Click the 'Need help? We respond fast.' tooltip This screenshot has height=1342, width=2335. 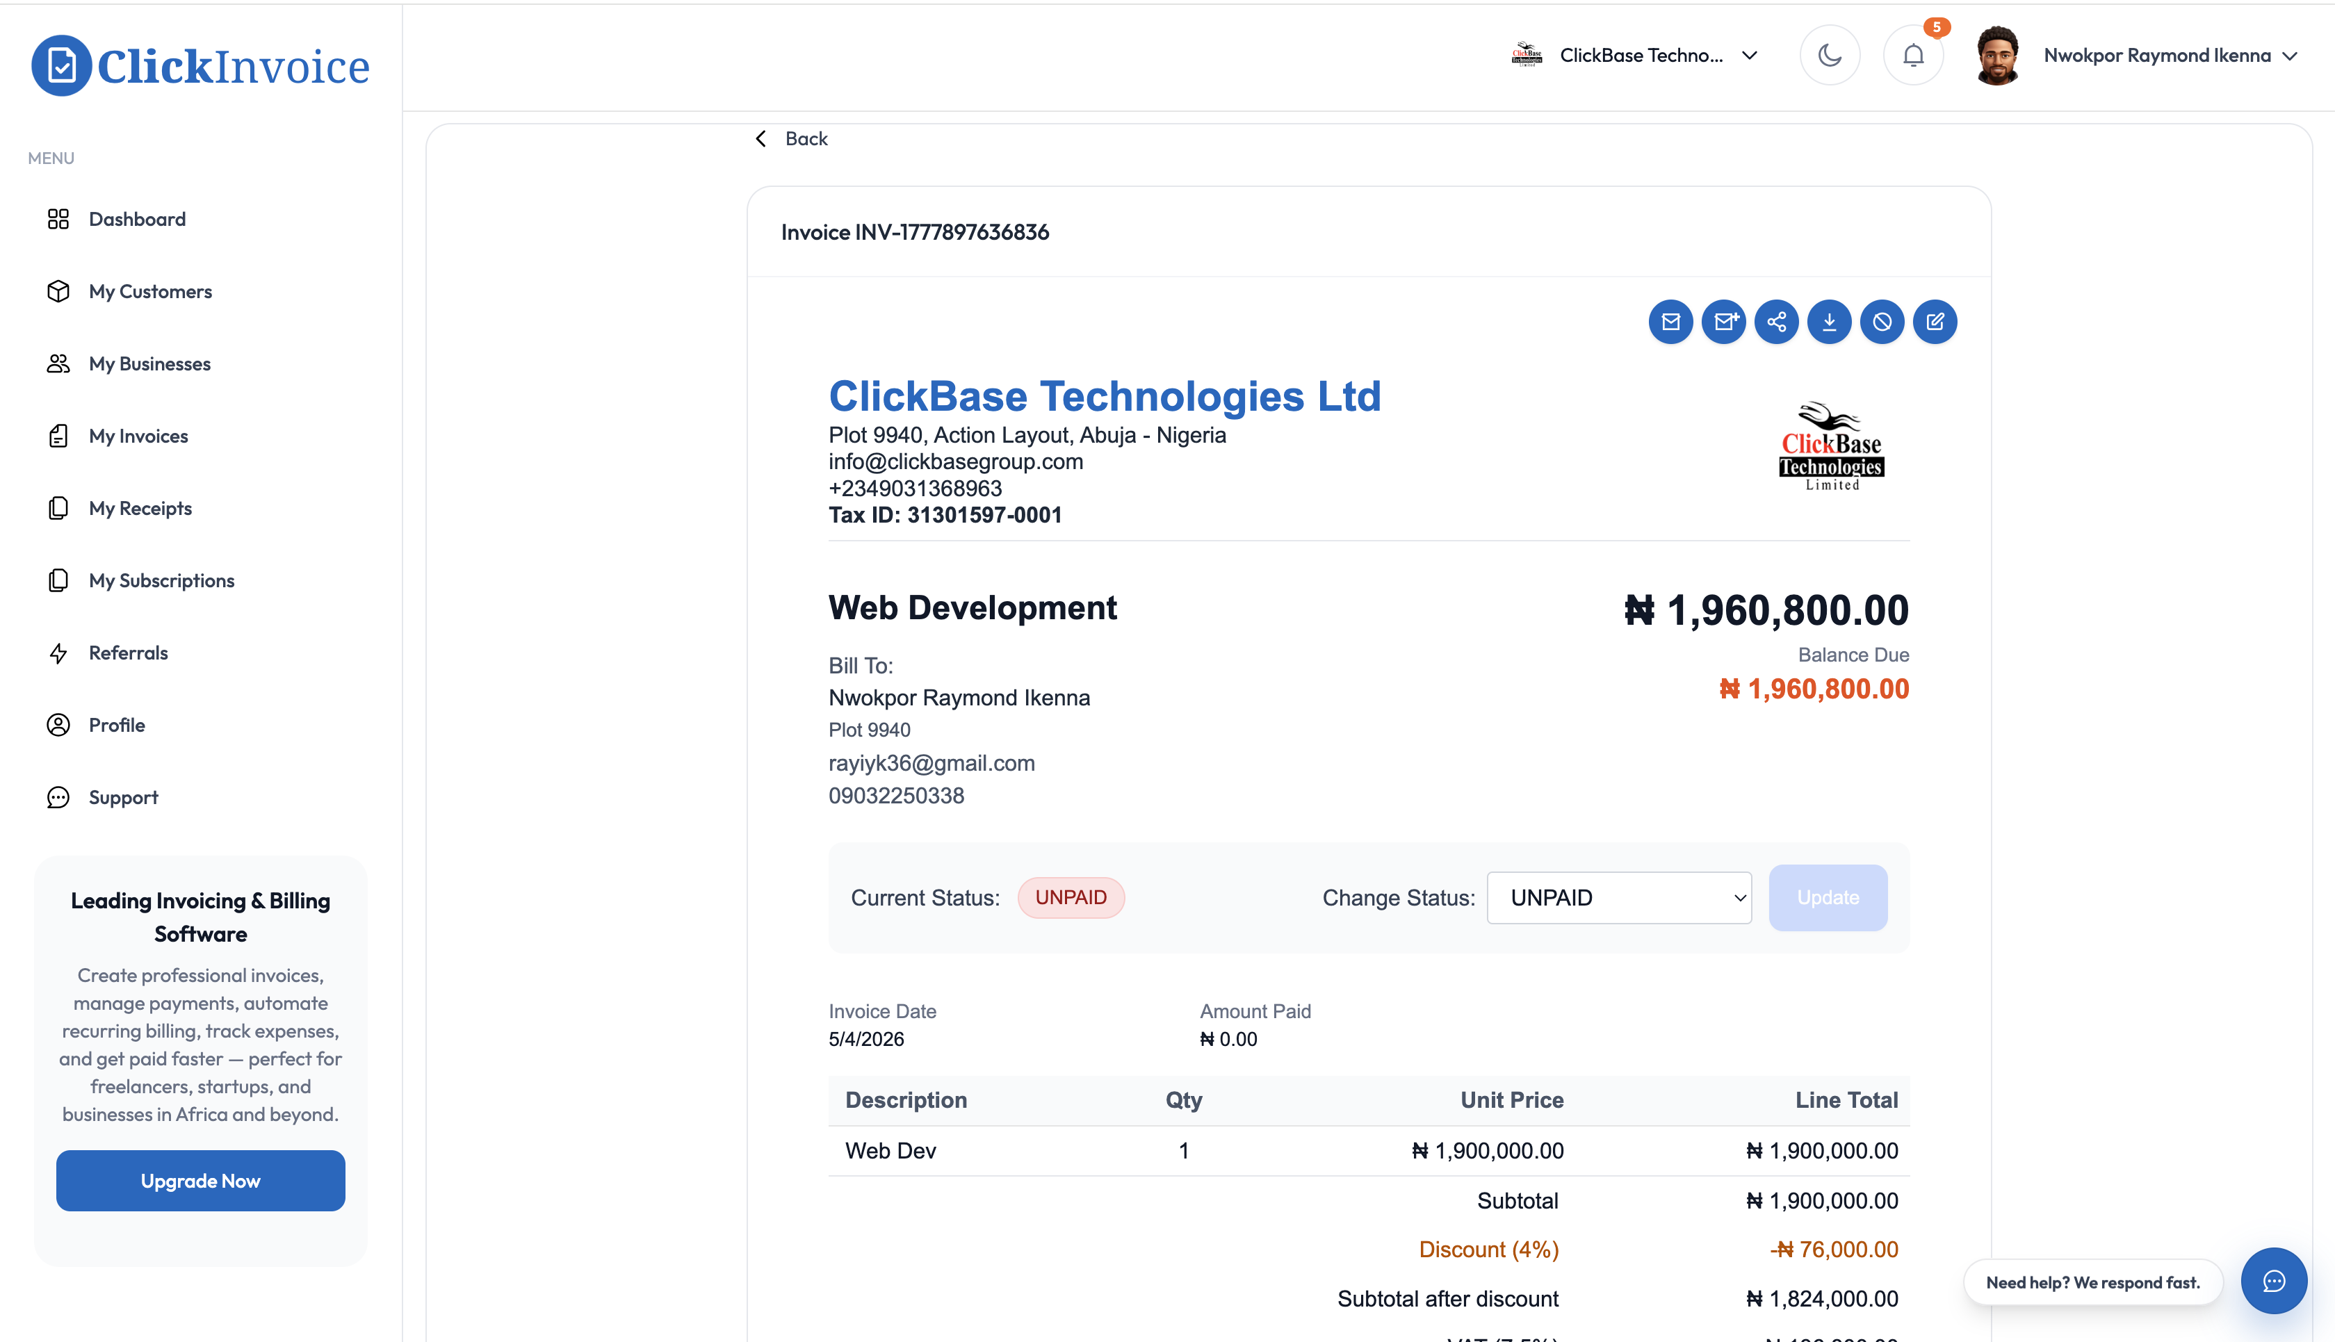2092,1282
